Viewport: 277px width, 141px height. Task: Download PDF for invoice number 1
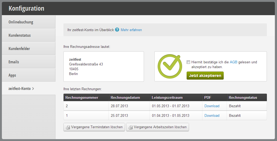[x=212, y=116]
